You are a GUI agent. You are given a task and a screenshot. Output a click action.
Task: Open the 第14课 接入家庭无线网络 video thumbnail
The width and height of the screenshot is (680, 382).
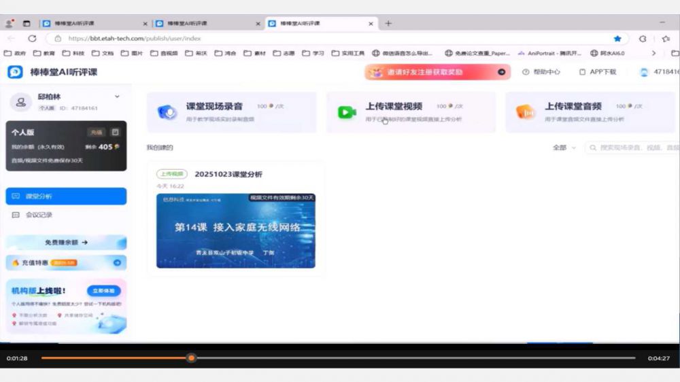(235, 230)
